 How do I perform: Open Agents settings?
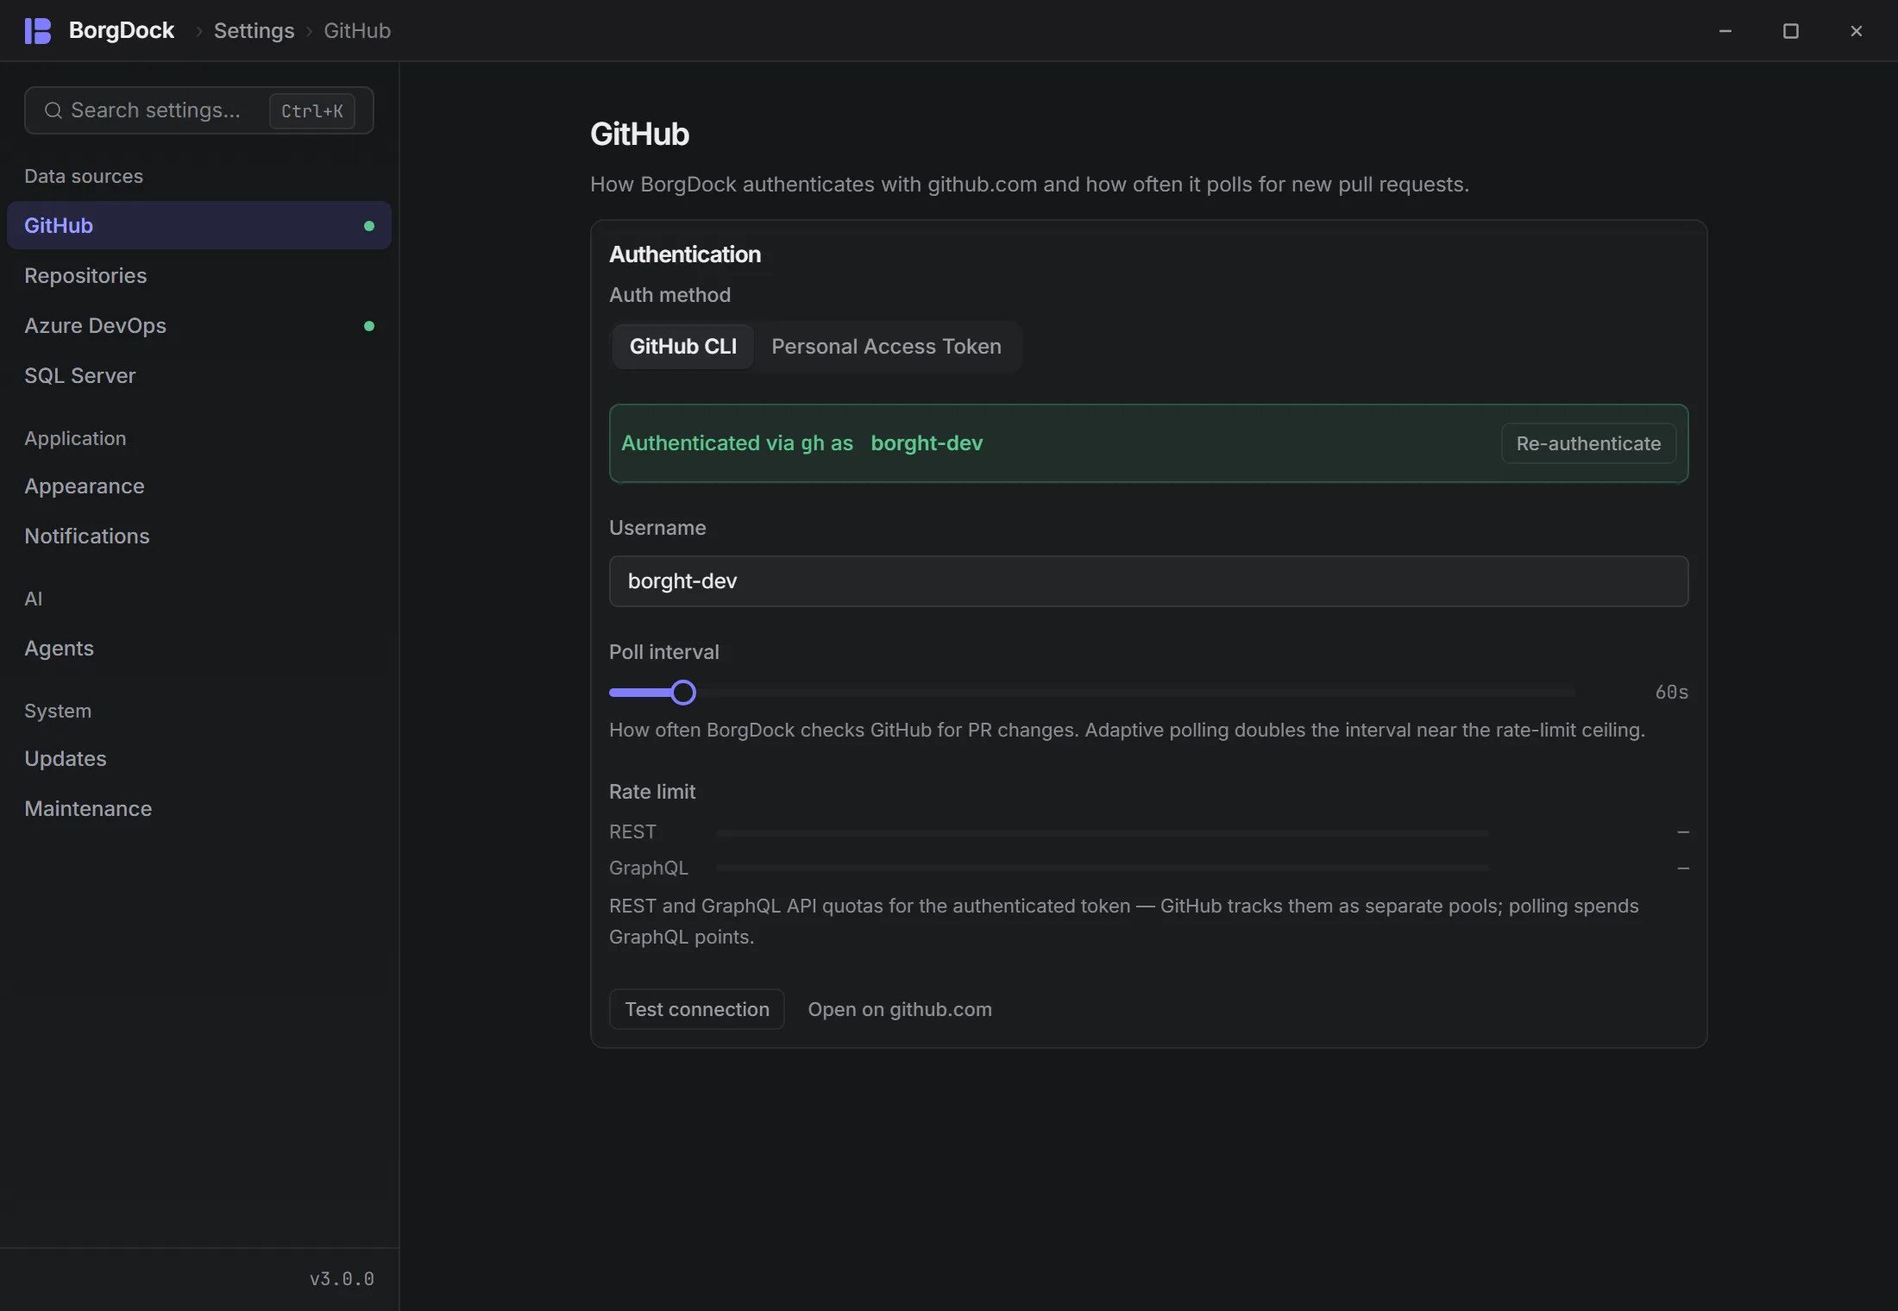point(199,649)
